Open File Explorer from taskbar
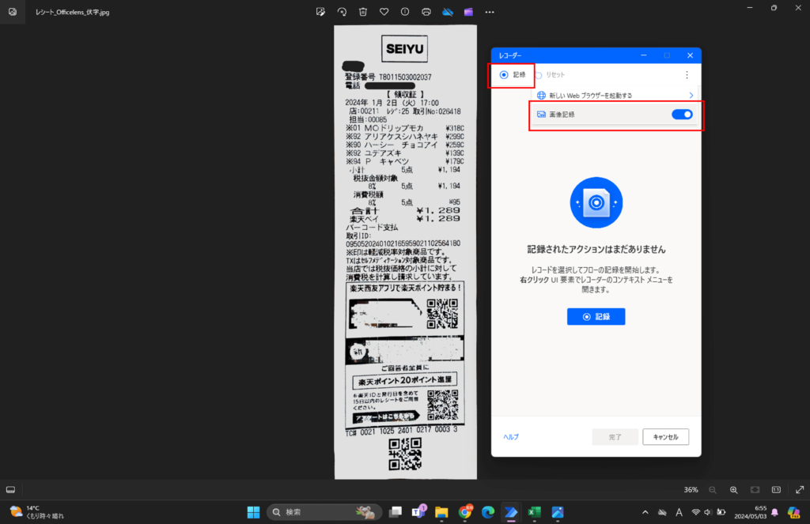The image size is (810, 524). coord(441,512)
